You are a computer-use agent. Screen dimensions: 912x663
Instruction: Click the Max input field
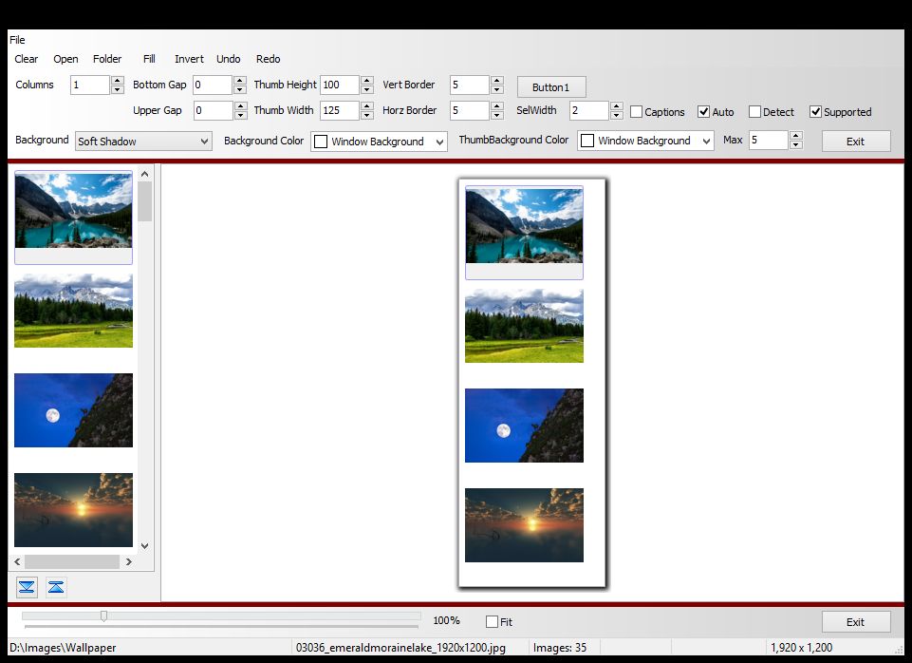769,141
